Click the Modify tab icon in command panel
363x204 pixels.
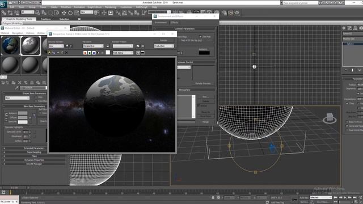point(349,28)
